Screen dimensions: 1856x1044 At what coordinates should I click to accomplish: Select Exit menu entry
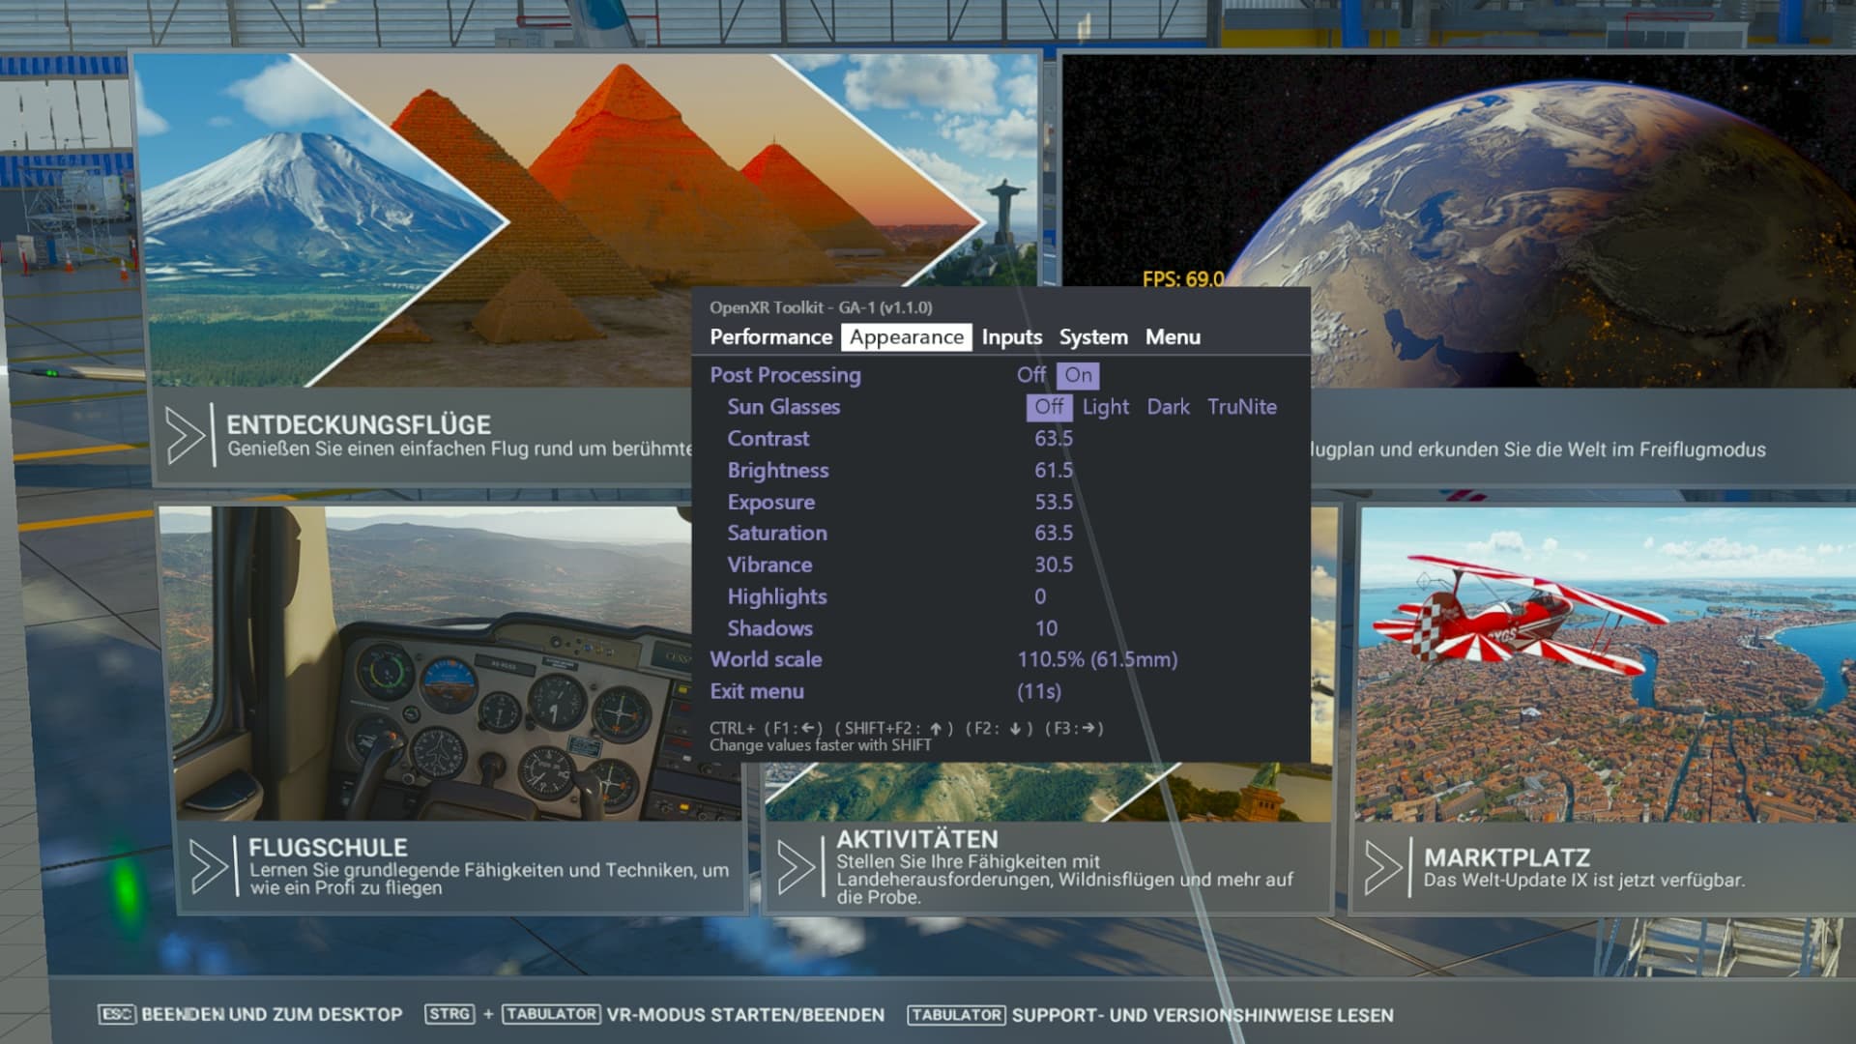coord(757,691)
